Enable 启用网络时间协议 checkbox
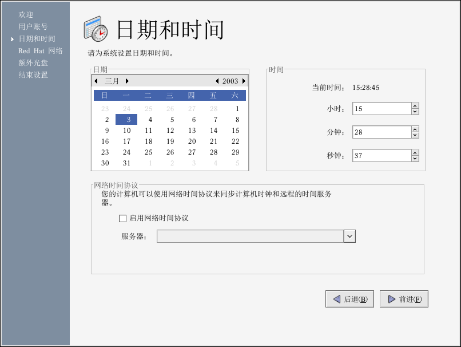Viewport: 461px width, 347px height. pyautogui.click(x=122, y=218)
